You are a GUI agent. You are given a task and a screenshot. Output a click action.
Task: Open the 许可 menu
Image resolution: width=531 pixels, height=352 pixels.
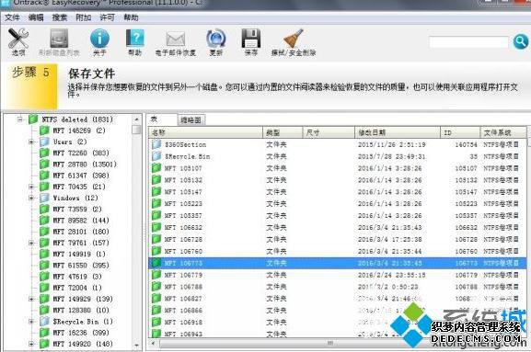coord(107,17)
